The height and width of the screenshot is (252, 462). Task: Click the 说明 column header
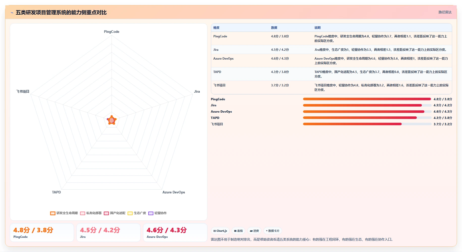coord(317,28)
